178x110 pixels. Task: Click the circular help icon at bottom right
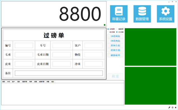click(x=172, y=107)
